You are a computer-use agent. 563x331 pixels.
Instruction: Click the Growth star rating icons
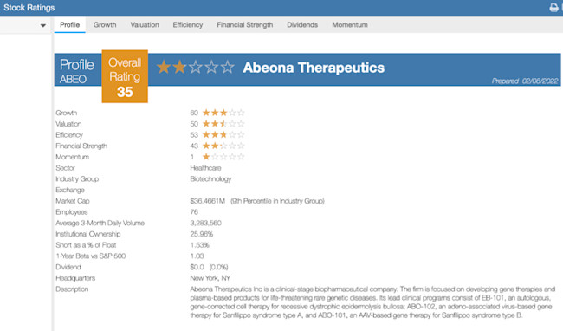[223, 113]
